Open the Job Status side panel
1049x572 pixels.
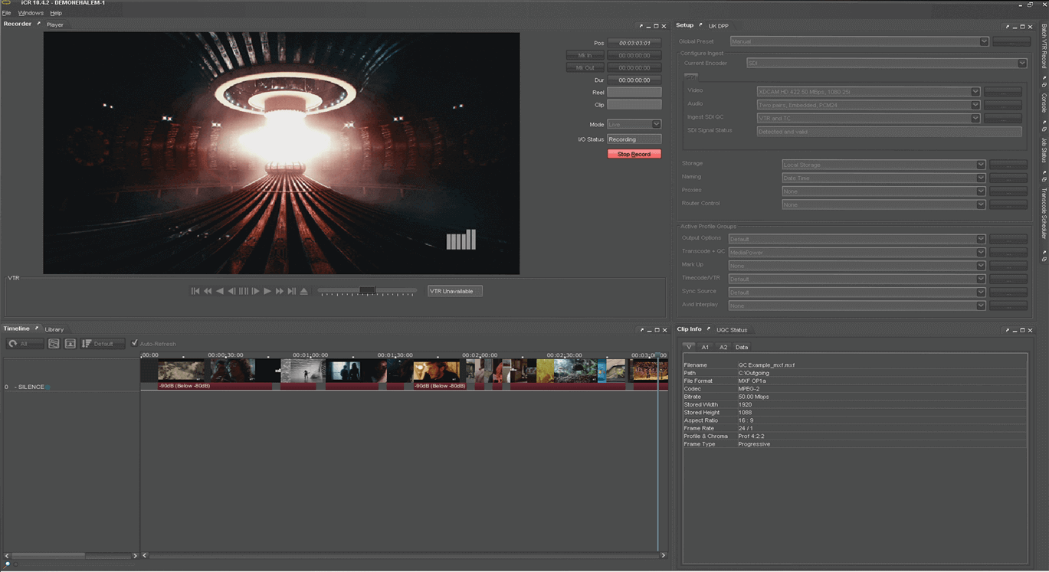[x=1044, y=150]
